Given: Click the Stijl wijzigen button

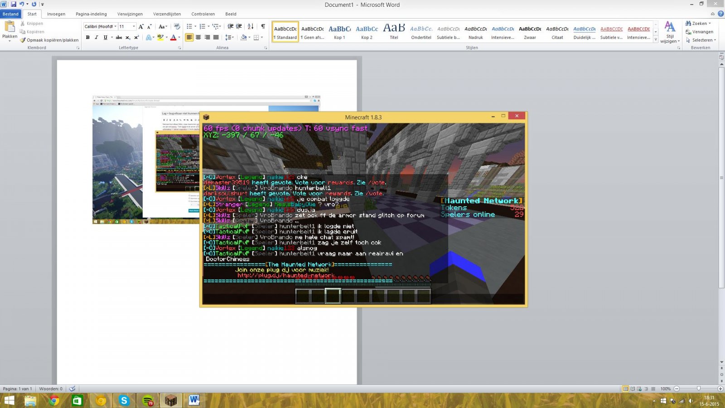Looking at the screenshot, I should point(670,32).
